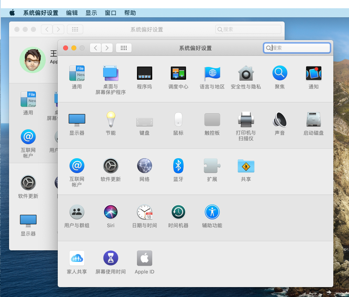Open the 显示 menu in menu bar

(91, 13)
